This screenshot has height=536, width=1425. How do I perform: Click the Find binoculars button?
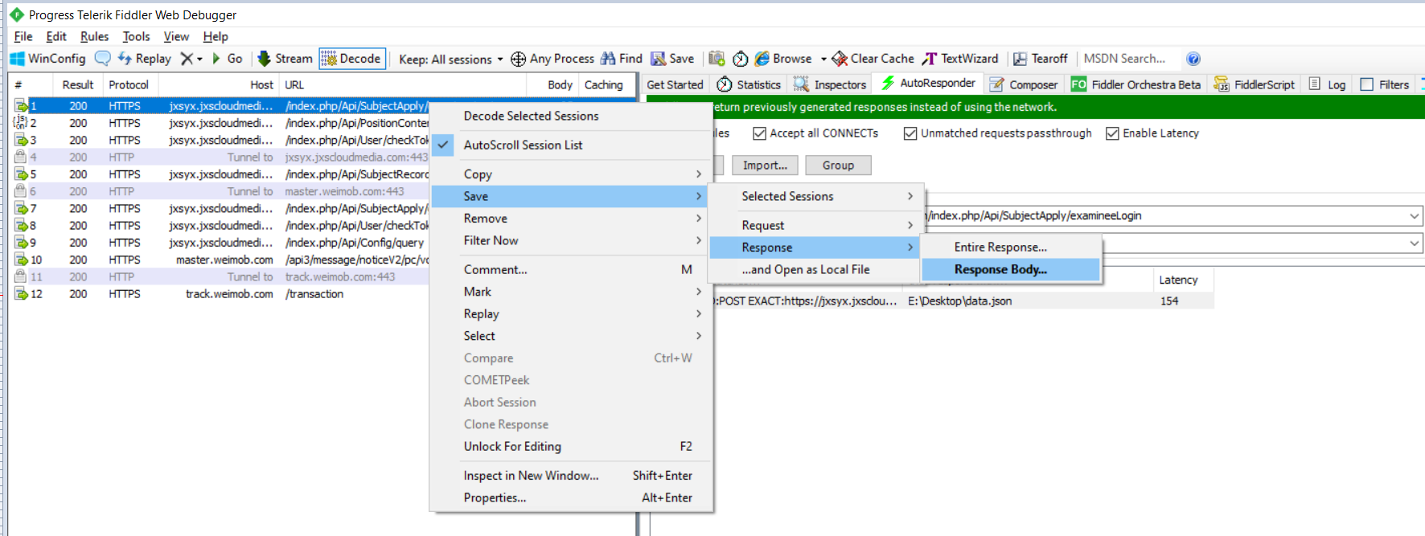point(621,59)
